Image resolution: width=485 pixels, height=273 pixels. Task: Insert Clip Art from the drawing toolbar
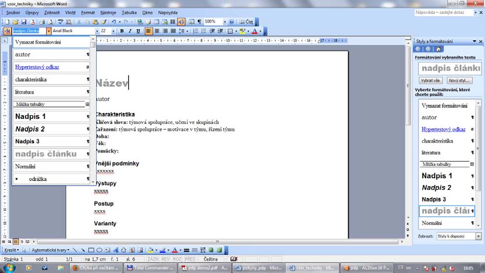[132, 250]
